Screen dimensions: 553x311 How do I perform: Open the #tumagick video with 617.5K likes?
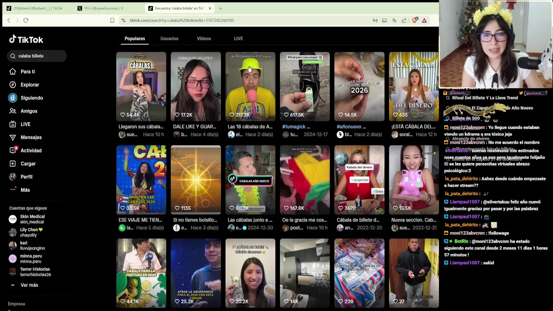point(305,86)
